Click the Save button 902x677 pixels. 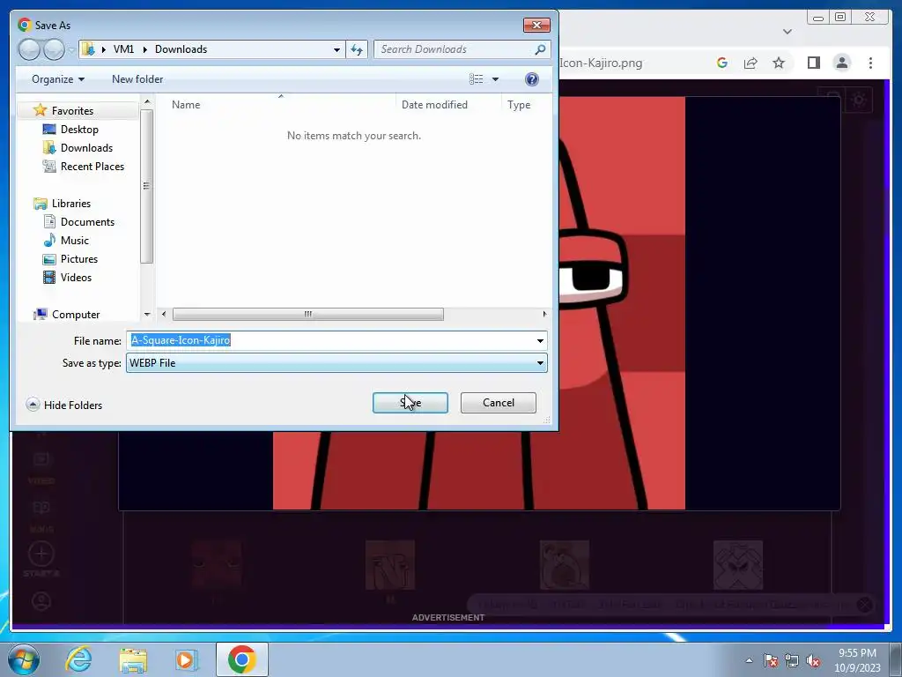(410, 402)
